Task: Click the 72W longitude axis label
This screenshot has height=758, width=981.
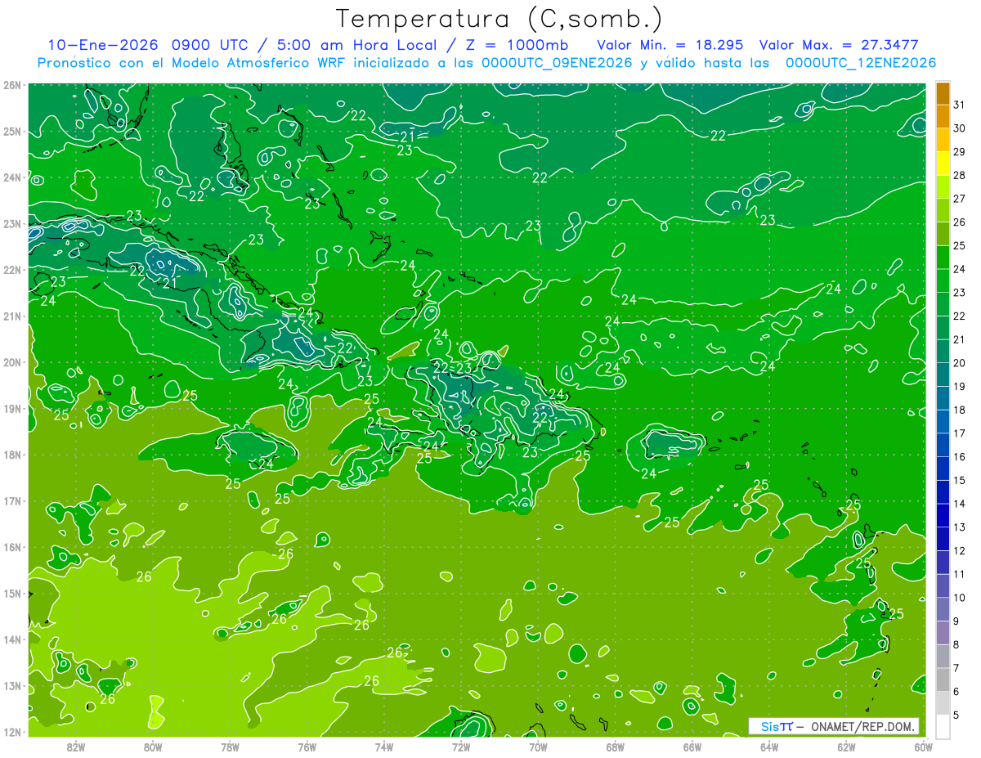Action: click(461, 747)
